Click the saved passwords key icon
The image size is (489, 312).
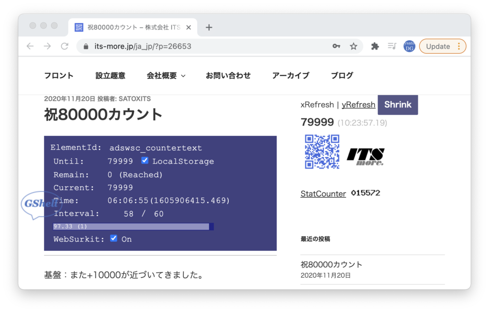tap(337, 46)
